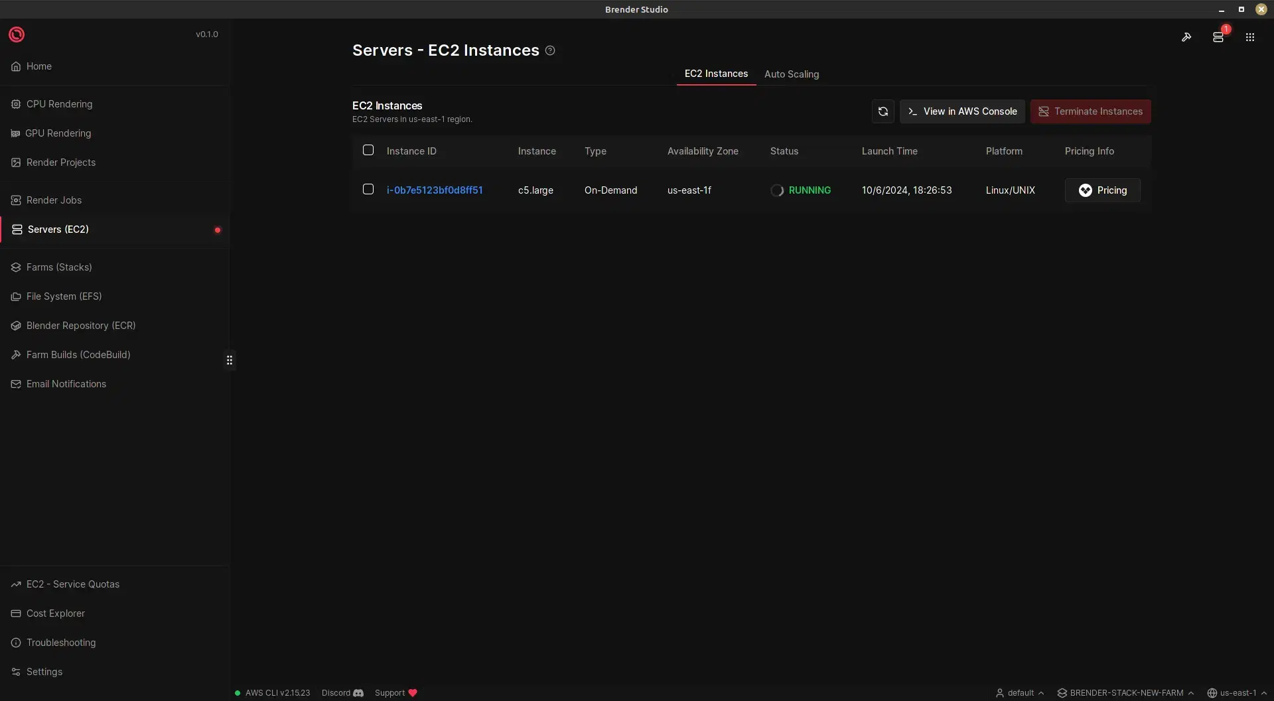Open the Farms (Stacks) section
Viewport: 1274px width, 701px height.
59,267
